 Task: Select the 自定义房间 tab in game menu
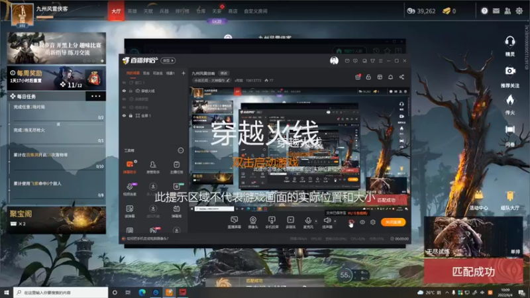[x=256, y=11]
